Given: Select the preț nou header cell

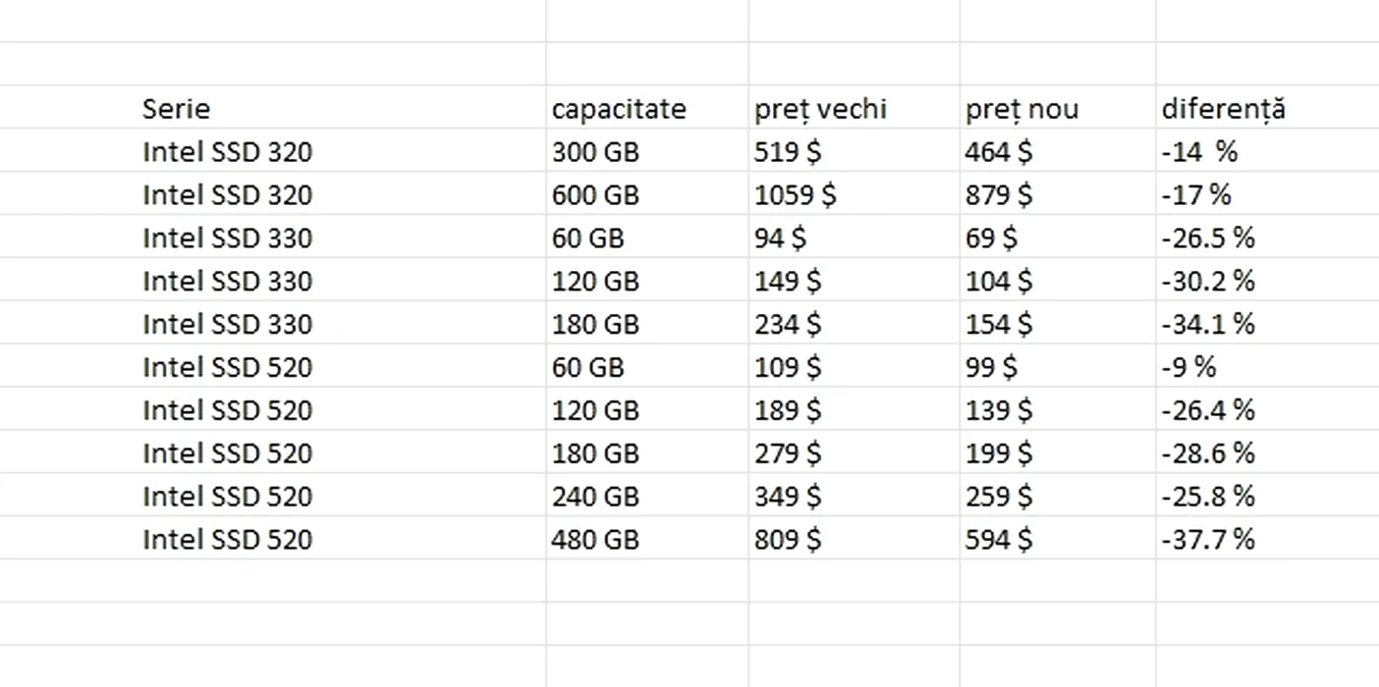Looking at the screenshot, I should pos(1058,107).
